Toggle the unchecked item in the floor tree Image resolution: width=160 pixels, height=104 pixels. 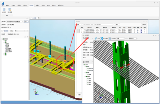(x=7, y=49)
